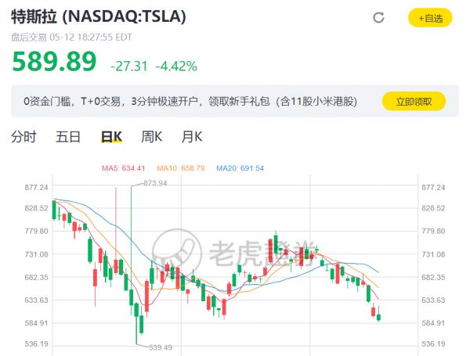
Task: Click the last candlestick on the chart
Action: [379, 315]
